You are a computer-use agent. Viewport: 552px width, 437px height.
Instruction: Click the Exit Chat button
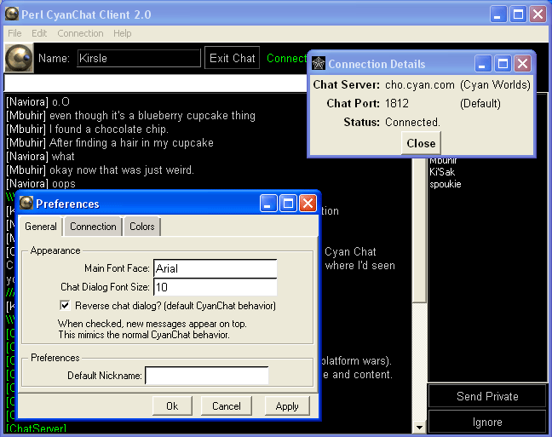click(x=232, y=58)
